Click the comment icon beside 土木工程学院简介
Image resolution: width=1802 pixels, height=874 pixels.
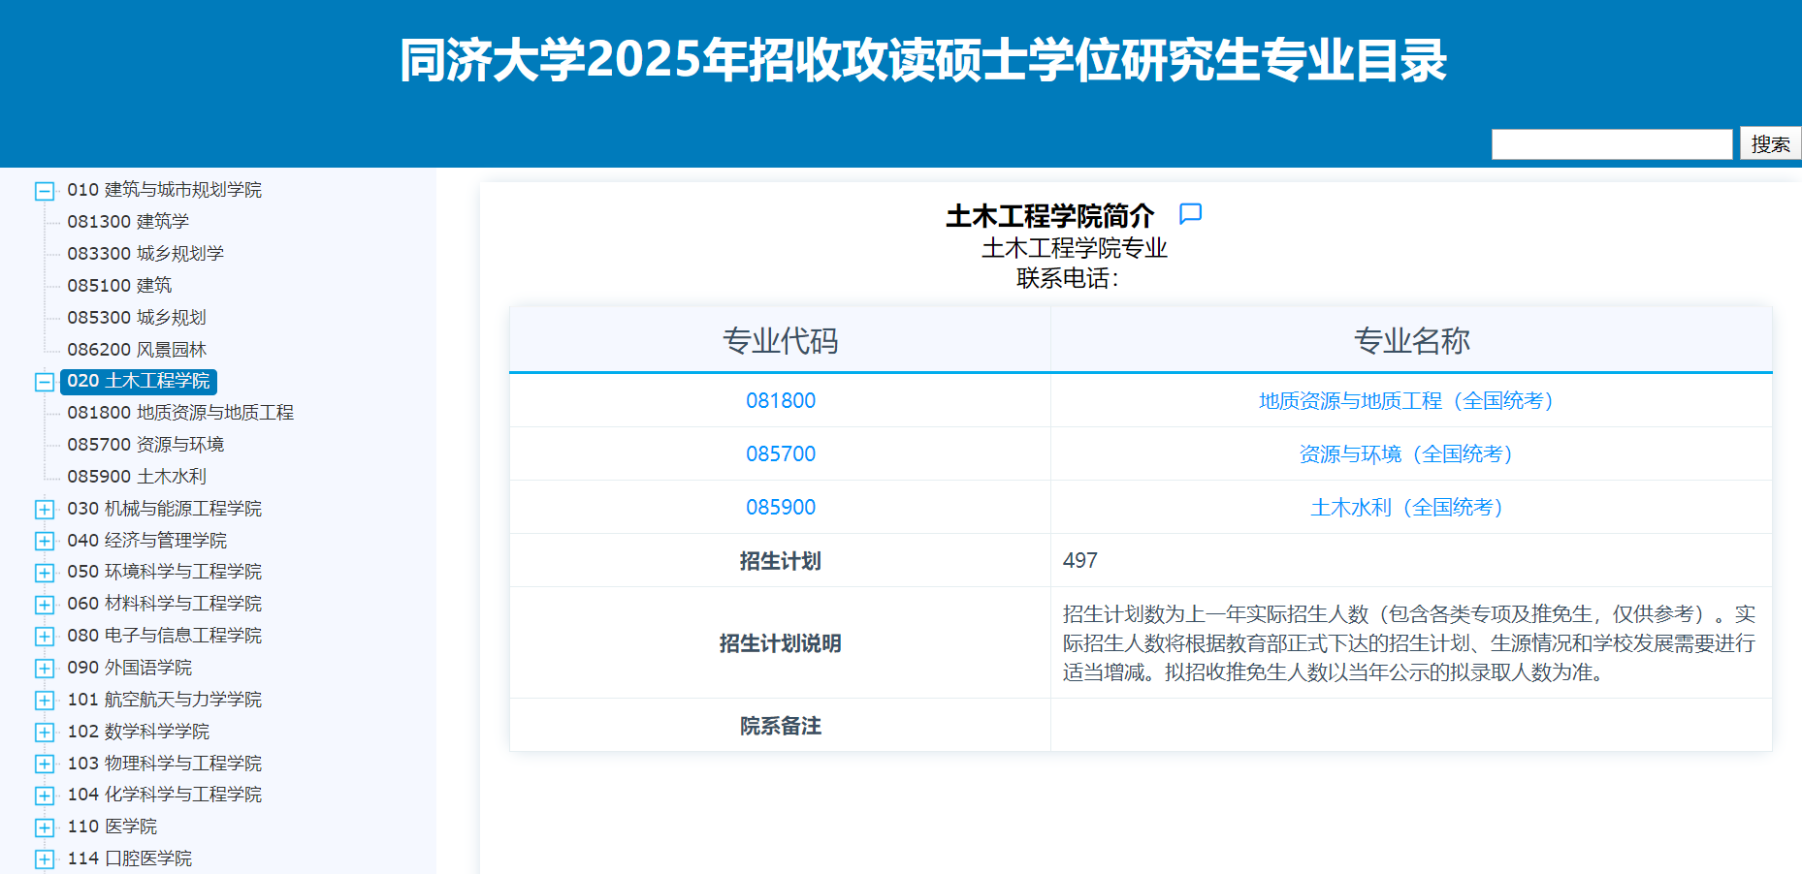tap(1190, 213)
